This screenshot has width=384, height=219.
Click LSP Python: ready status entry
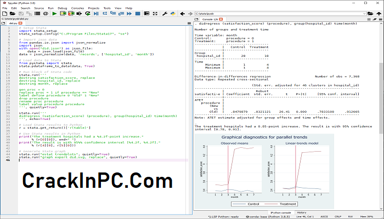pyautogui.click(x=224, y=217)
